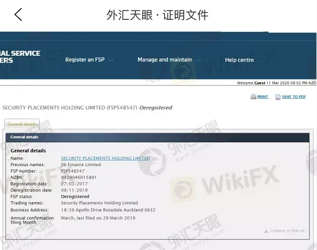Click the collapse triangle icon

click(x=266, y=231)
